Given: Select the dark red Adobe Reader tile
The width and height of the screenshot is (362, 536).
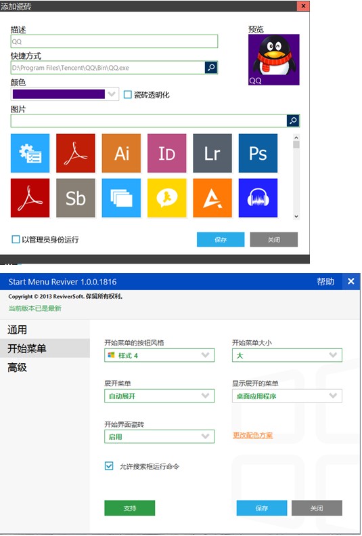Looking at the screenshot, I should click(x=30, y=198).
